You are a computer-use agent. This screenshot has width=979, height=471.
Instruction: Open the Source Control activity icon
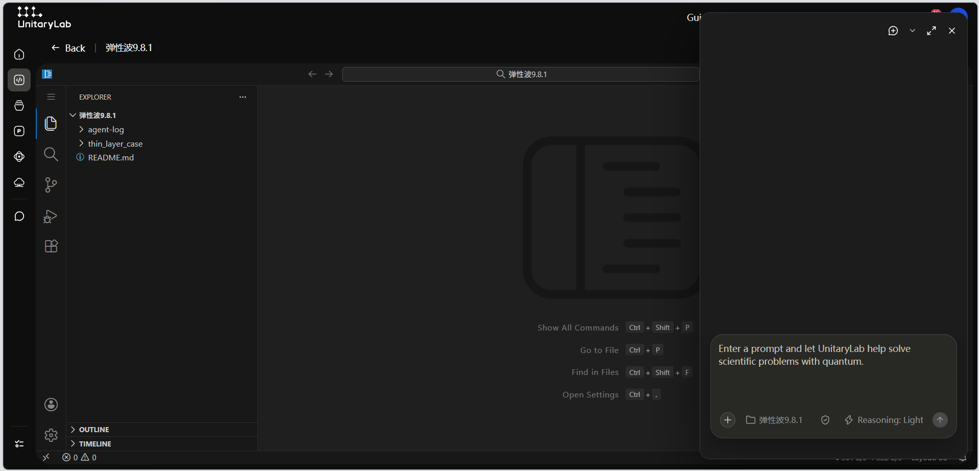click(51, 185)
